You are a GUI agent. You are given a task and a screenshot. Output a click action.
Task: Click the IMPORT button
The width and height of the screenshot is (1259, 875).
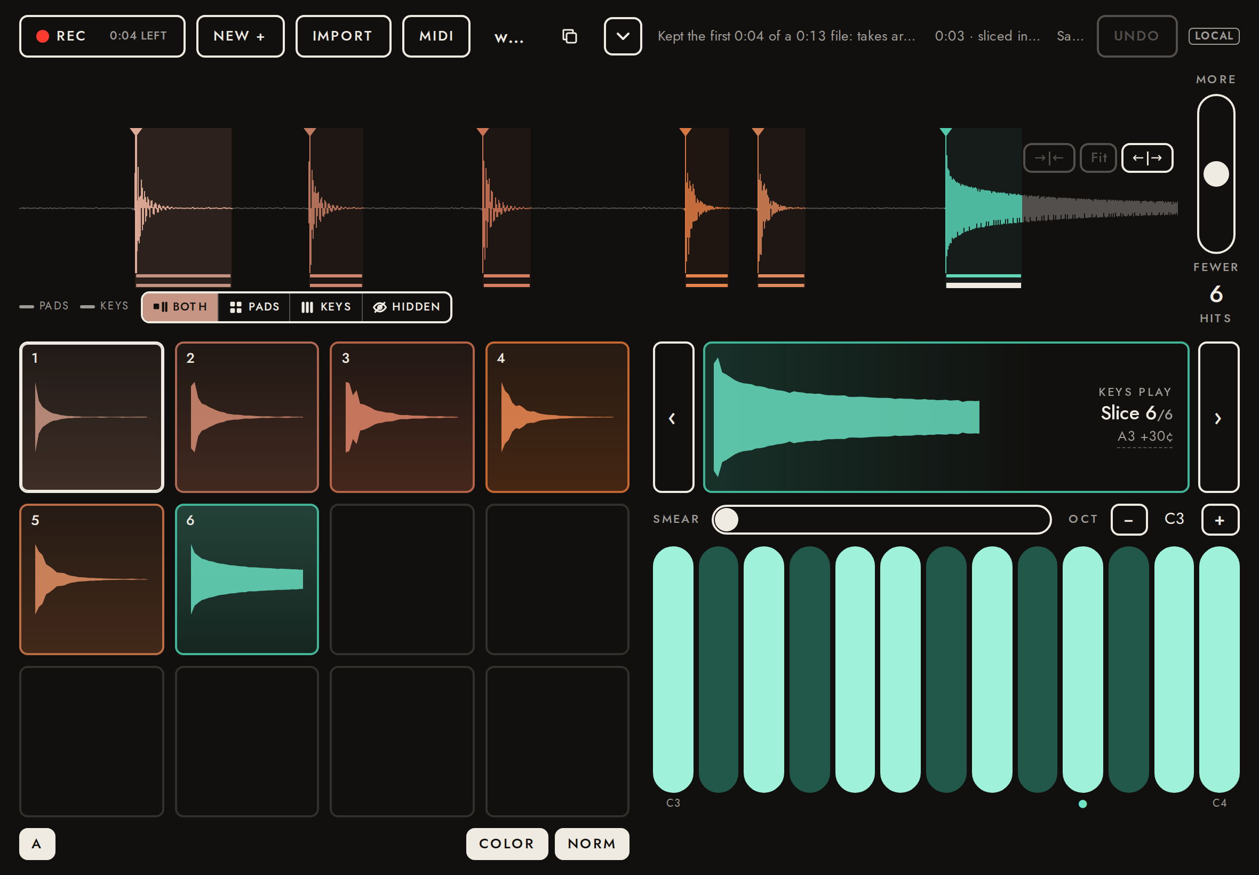pos(343,36)
